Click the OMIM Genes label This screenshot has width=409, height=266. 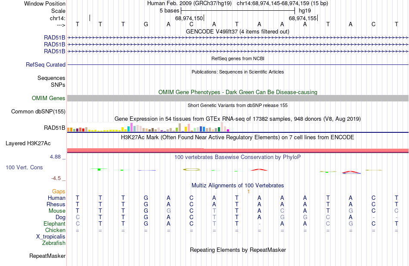click(x=48, y=98)
